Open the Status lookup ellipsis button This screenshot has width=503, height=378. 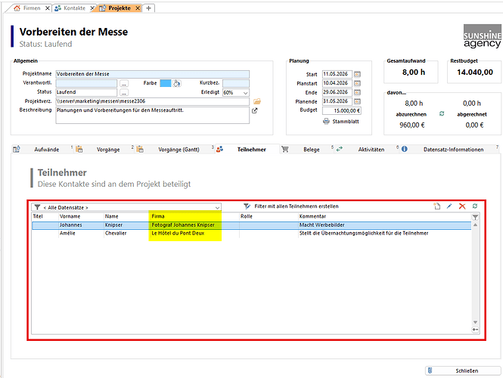(x=124, y=93)
